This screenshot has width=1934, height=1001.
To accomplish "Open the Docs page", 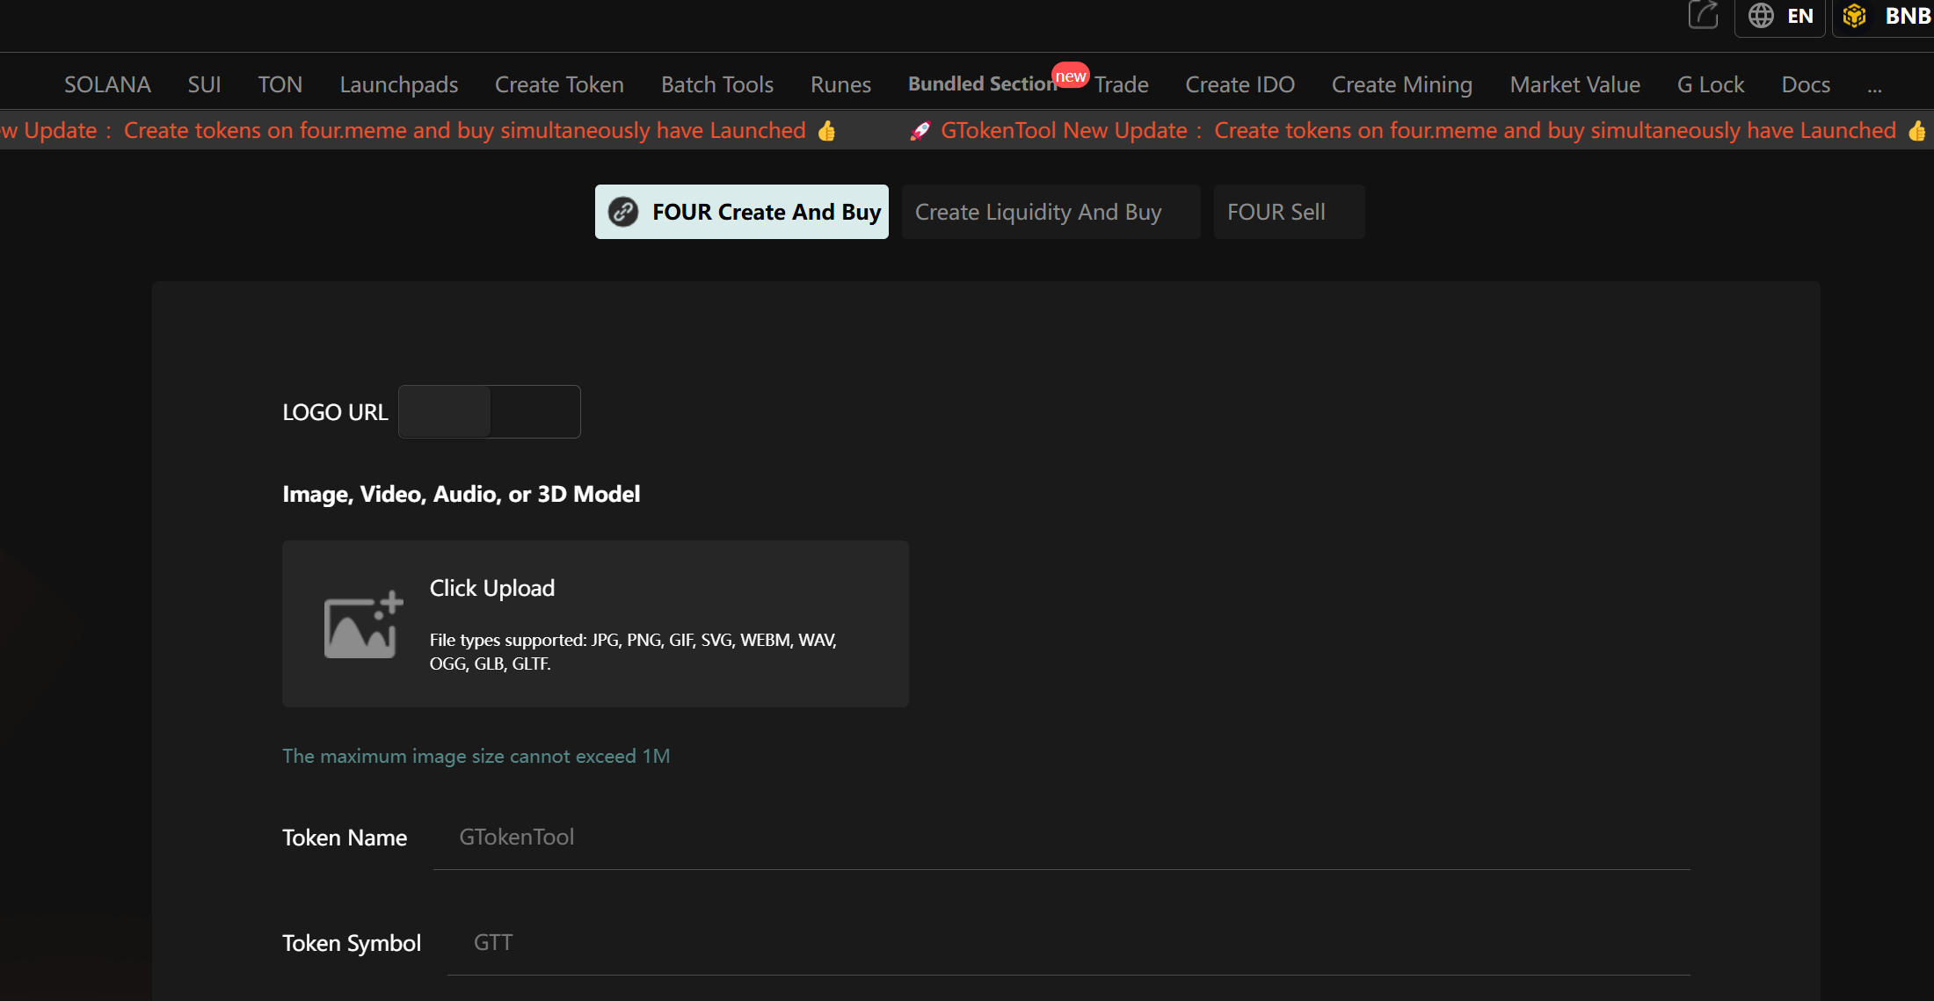I will (1806, 84).
